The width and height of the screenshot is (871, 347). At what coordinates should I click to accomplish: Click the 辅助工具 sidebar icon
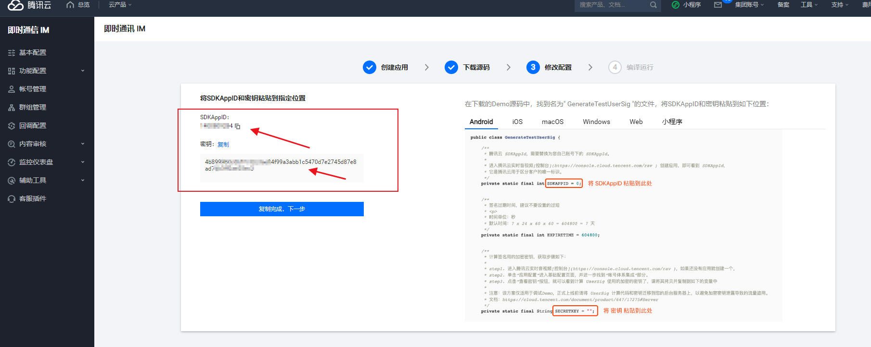coord(12,181)
